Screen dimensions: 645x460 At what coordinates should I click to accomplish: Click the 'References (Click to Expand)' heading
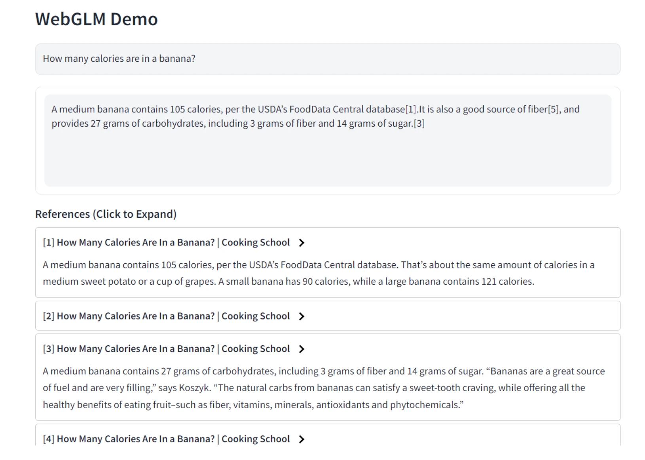pyautogui.click(x=106, y=214)
